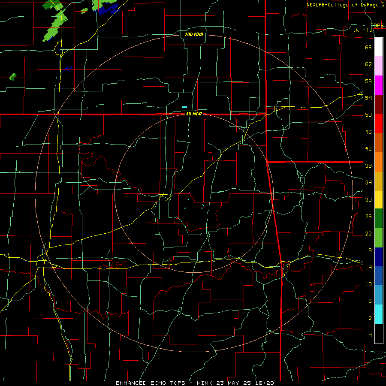Click the "TOPS" legend heading

(x=377, y=25)
